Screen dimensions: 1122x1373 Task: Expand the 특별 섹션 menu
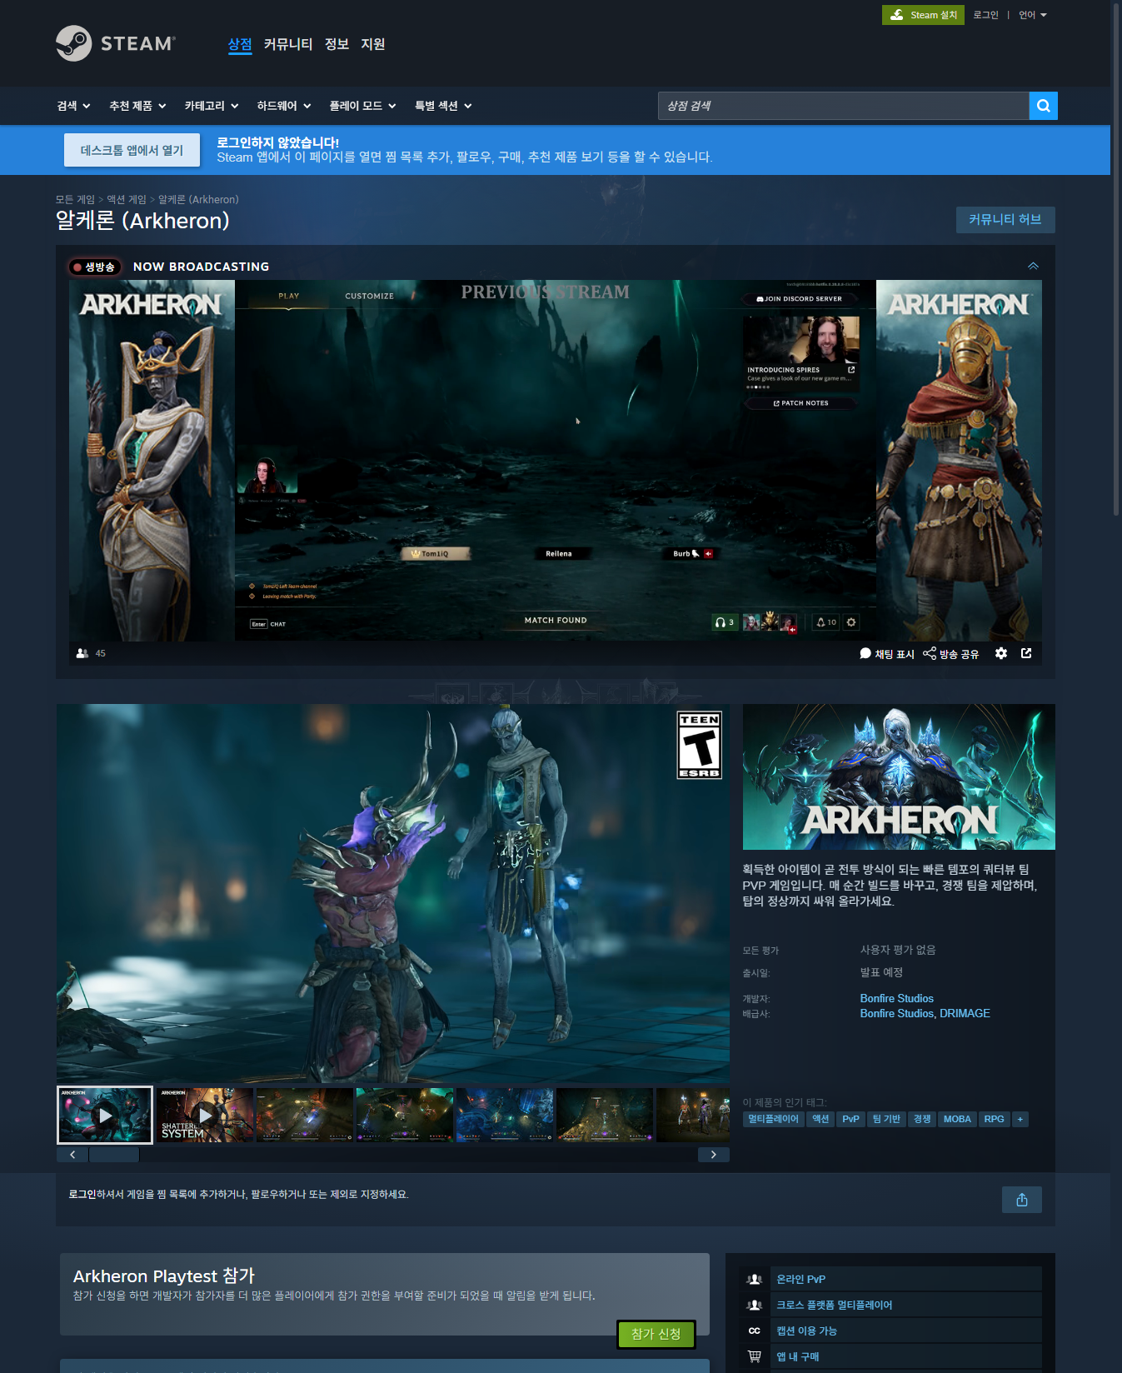[x=443, y=106]
